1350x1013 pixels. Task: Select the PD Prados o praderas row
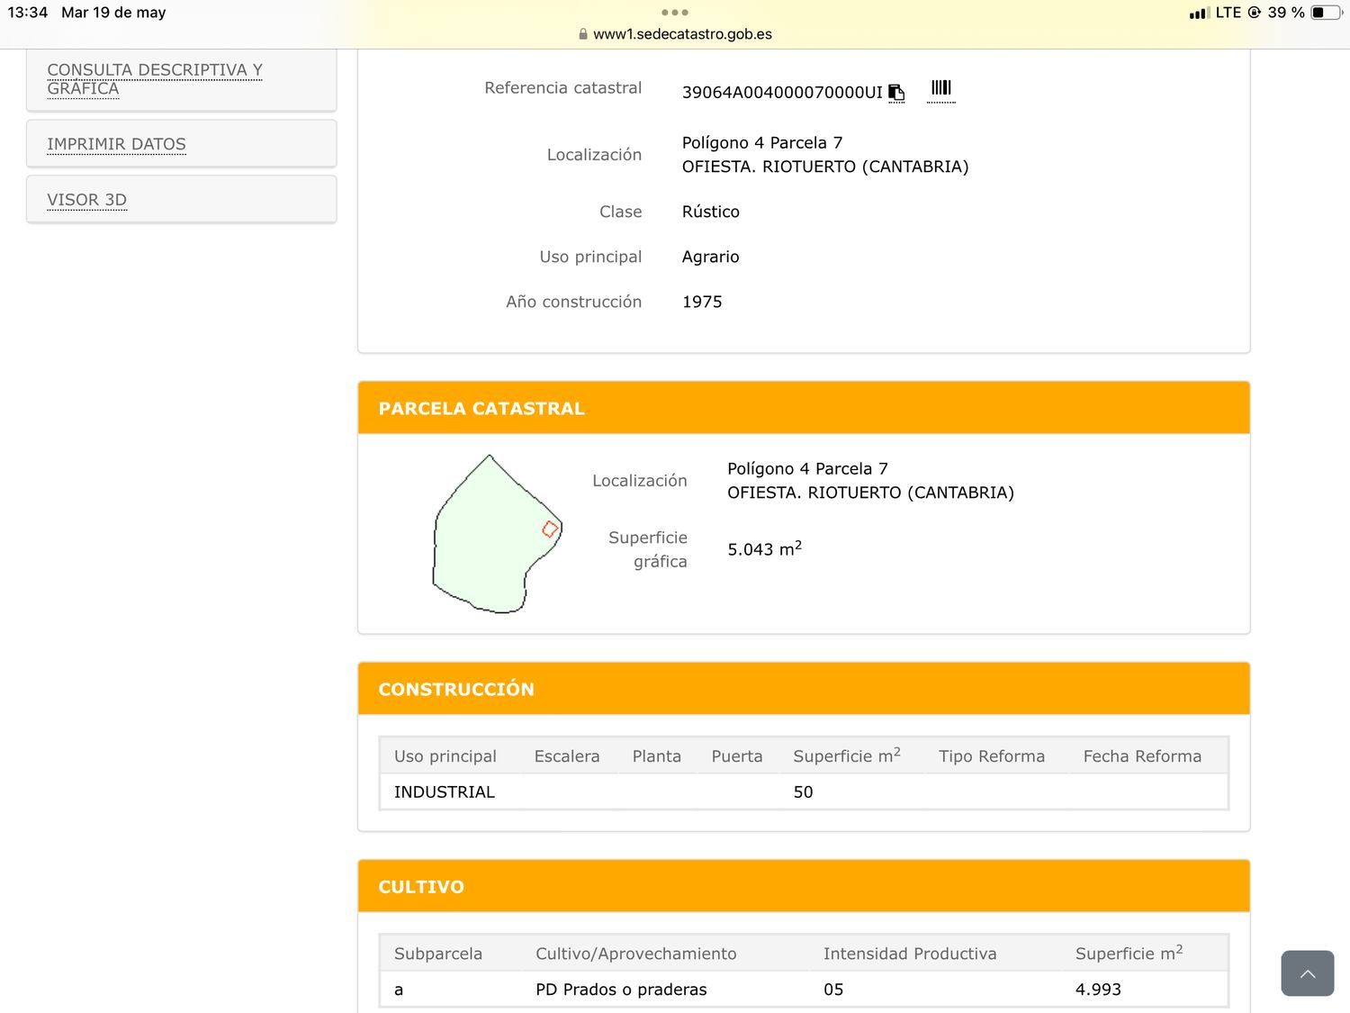804,989
